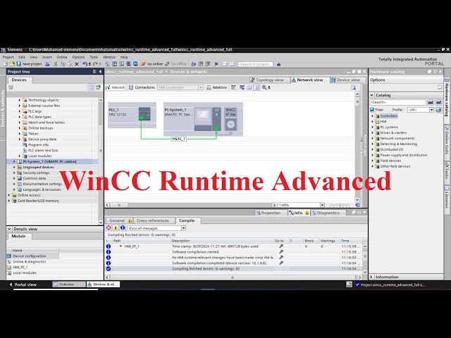Click the Relations button
Image resolution: width=451 pixels, height=338 pixels.
tap(216, 87)
